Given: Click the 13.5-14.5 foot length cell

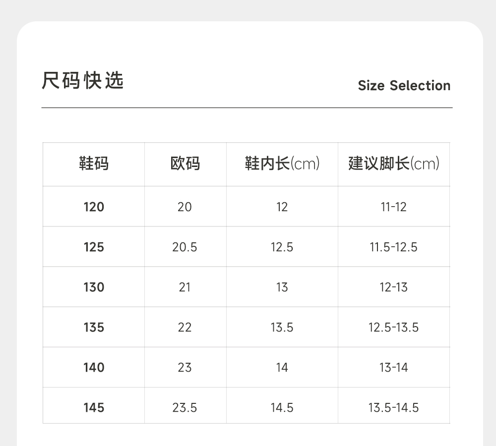Looking at the screenshot, I should point(394,407).
